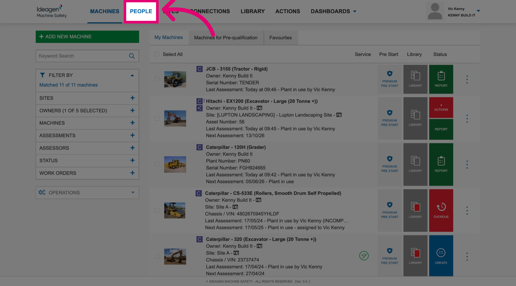Screen dimensions: 516x286
Task: Go to the CONNECTIONS section
Action: [x=210, y=11]
